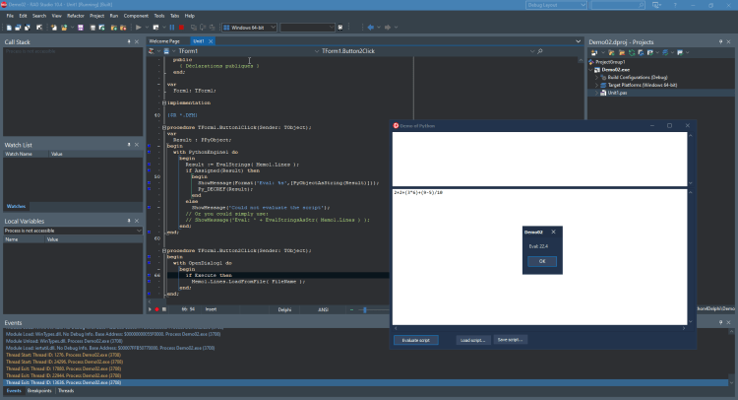
Task: Collapse the Button2Click procedure fold marker
Action: (164, 250)
